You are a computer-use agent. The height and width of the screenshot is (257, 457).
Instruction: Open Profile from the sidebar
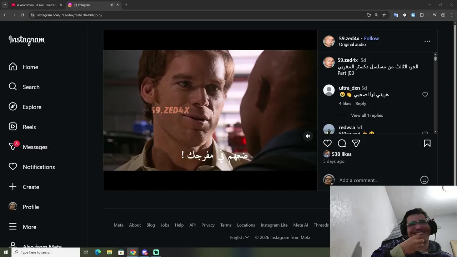click(x=24, y=207)
